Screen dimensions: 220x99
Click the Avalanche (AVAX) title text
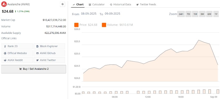point(18,4)
